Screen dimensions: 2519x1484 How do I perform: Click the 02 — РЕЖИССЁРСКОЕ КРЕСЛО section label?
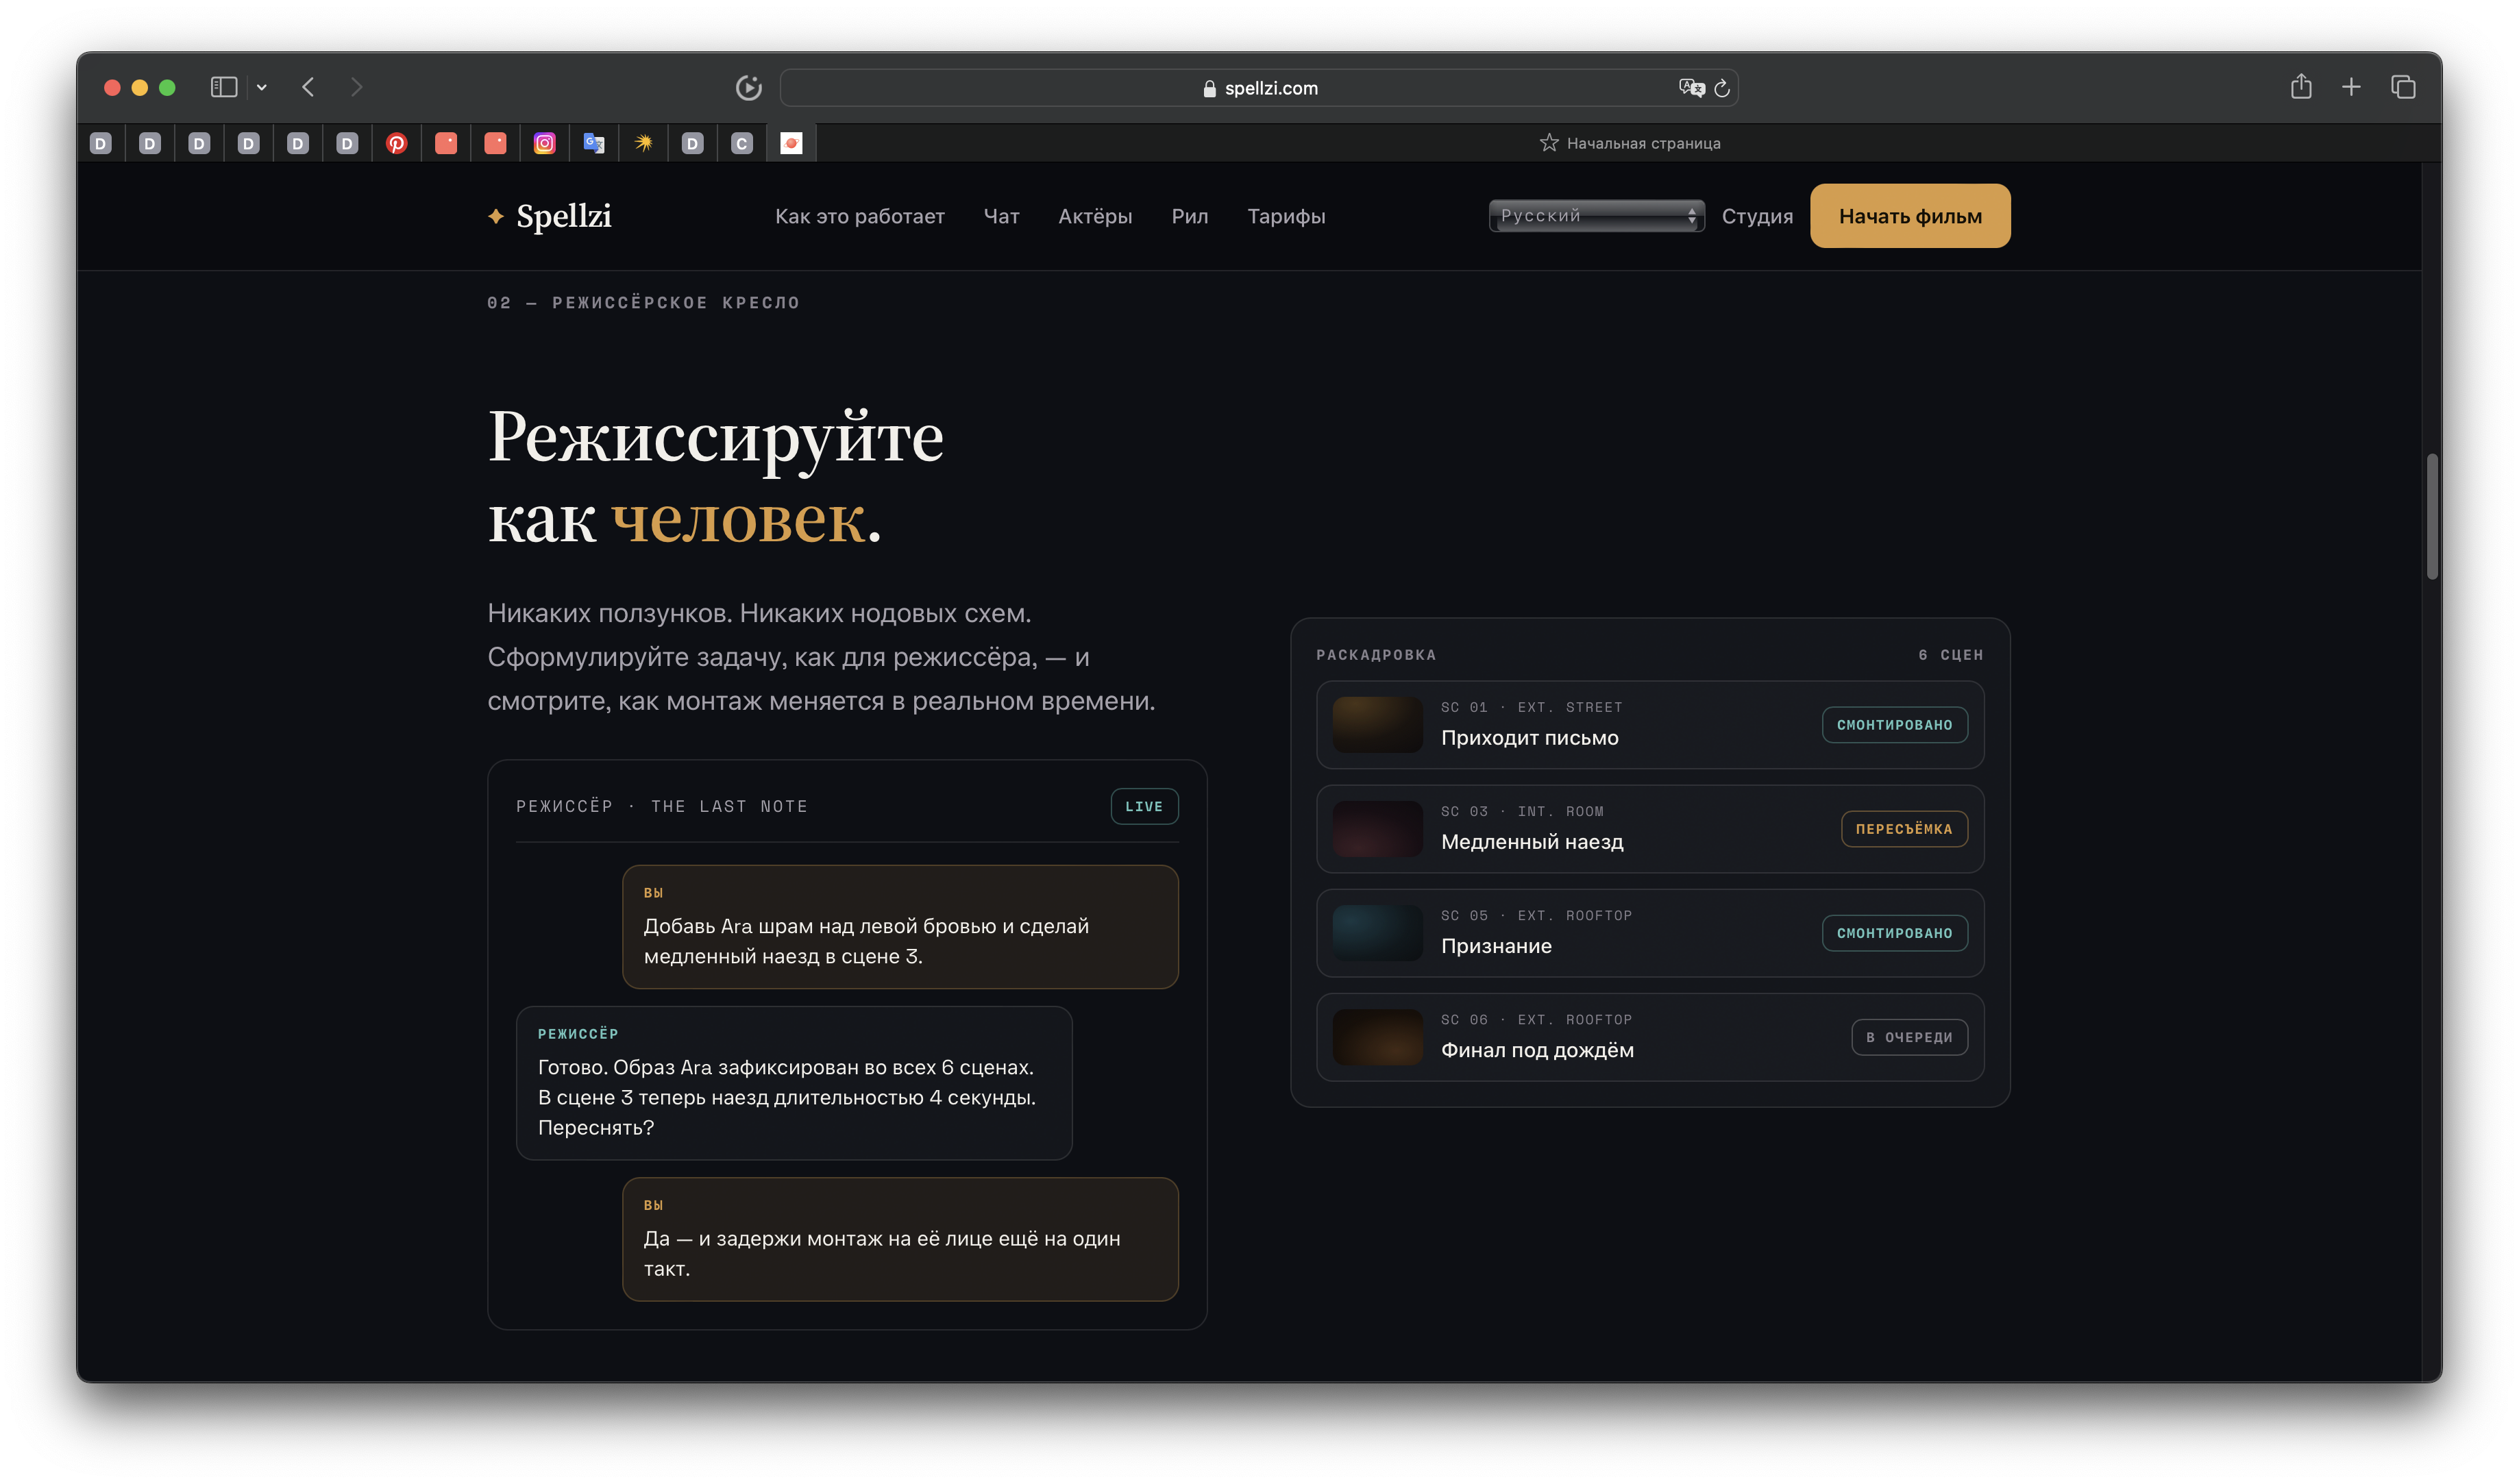tap(643, 303)
